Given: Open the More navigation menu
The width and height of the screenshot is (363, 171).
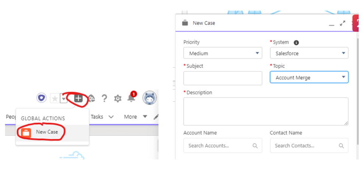Looking at the screenshot, I should click(x=135, y=117).
